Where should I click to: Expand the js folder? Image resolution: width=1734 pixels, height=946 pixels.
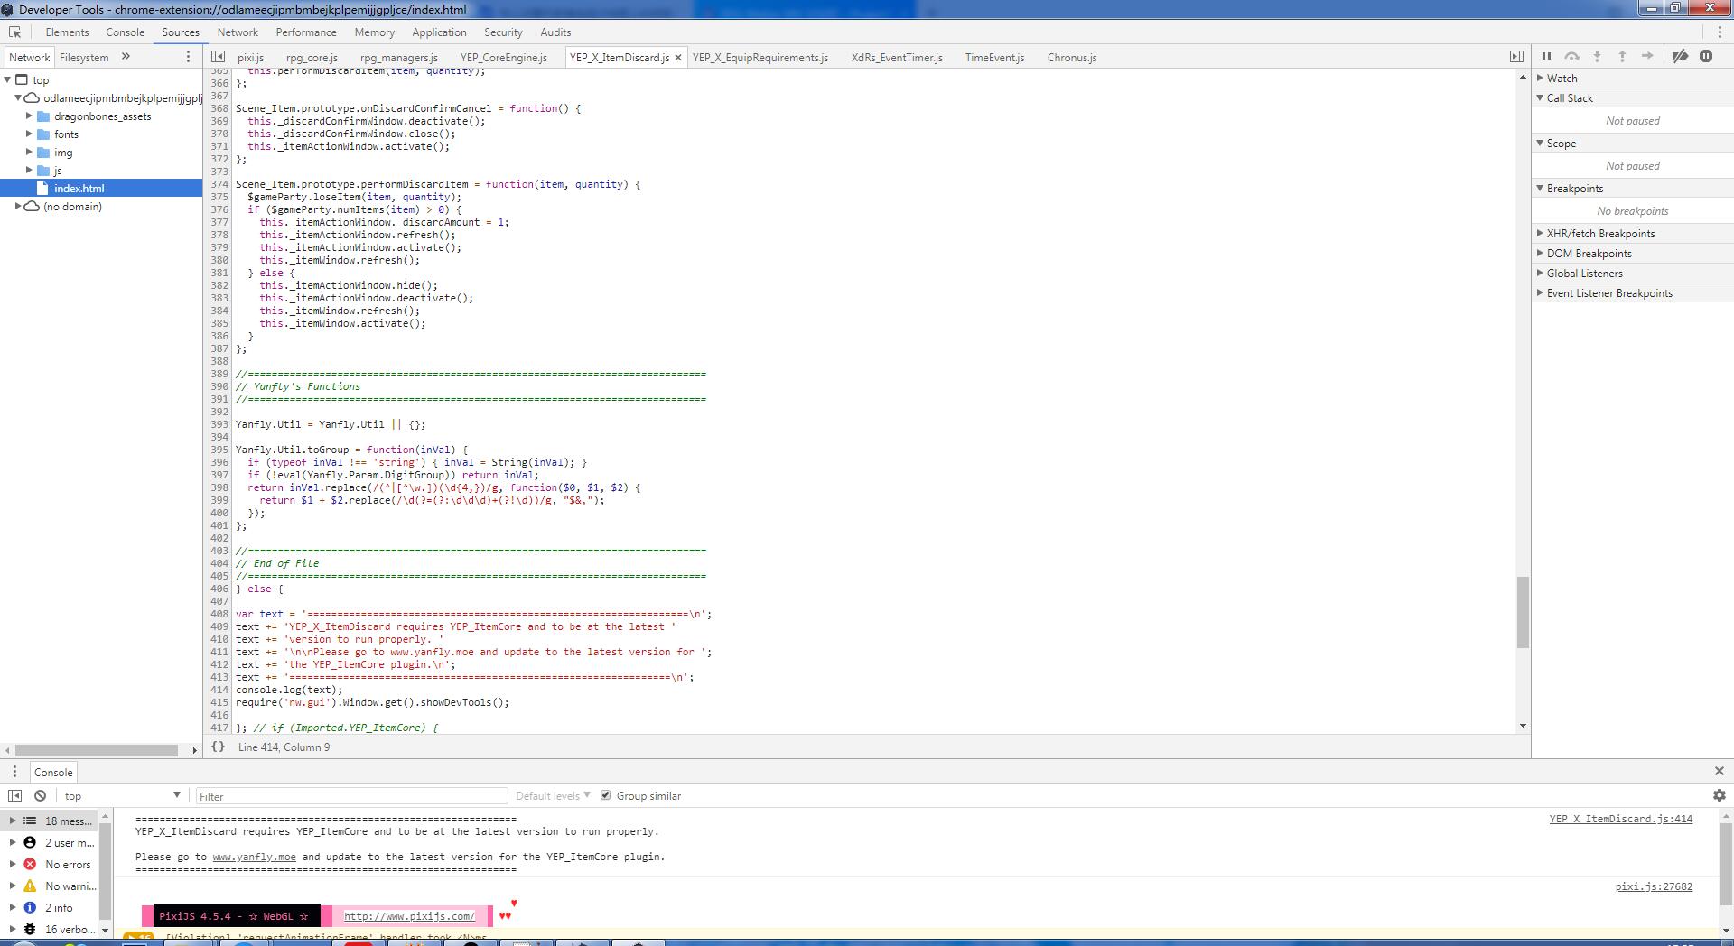[29, 170]
